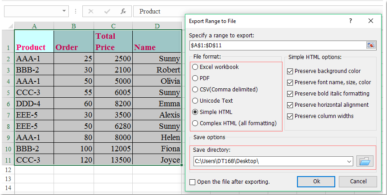Click the Select All corner triangle
Screen dimensions: 387x195
(11, 26)
